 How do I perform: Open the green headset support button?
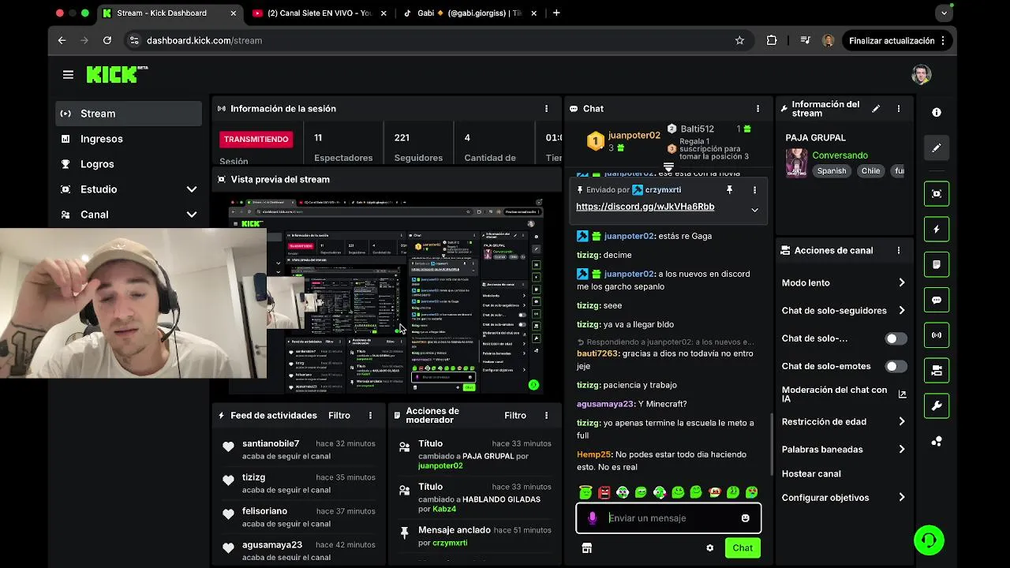(x=929, y=540)
